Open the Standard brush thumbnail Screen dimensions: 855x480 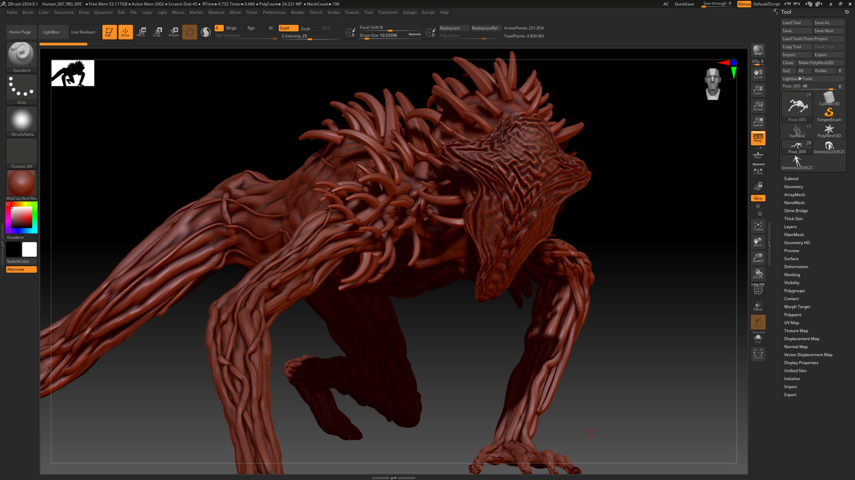tap(21, 55)
